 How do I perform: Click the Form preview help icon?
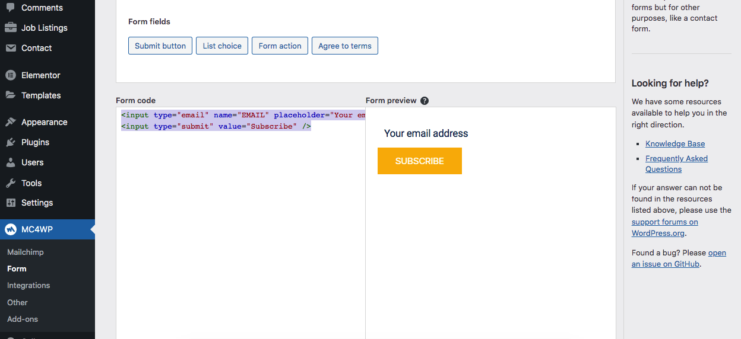coord(425,101)
